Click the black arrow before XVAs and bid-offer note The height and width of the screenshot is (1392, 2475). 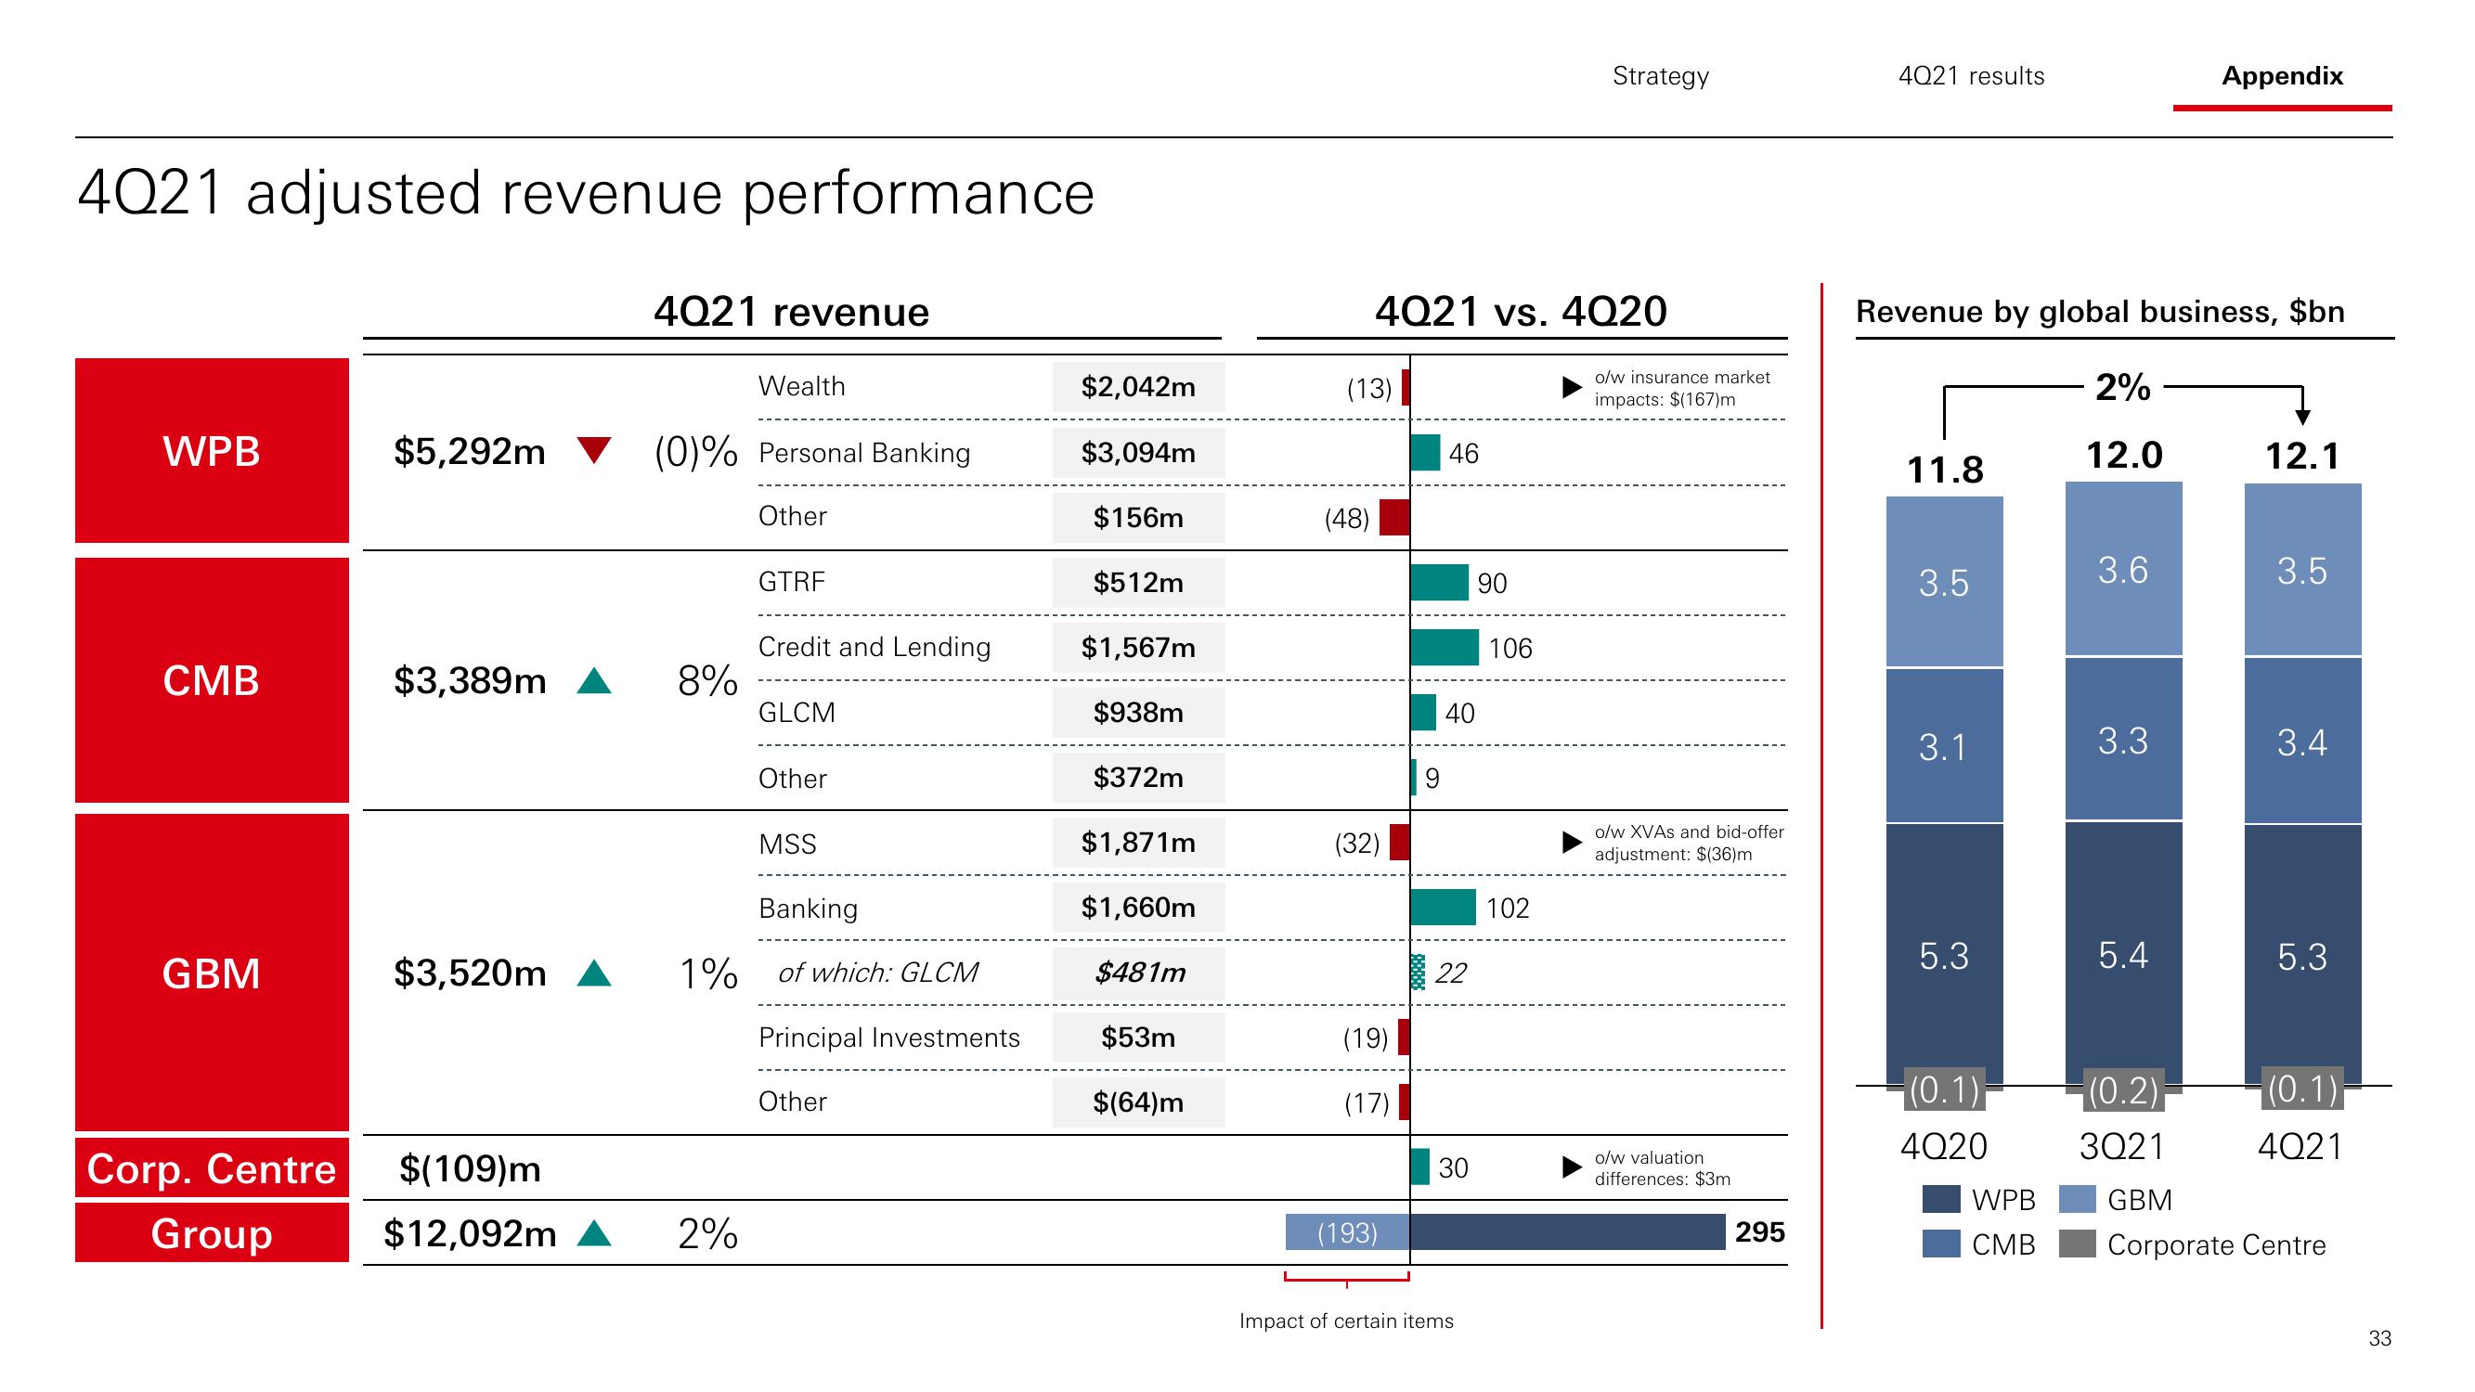click(x=1571, y=843)
